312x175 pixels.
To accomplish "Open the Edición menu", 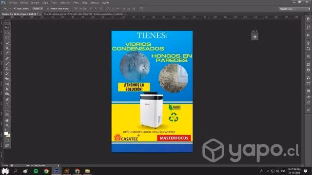I will 24,3.
